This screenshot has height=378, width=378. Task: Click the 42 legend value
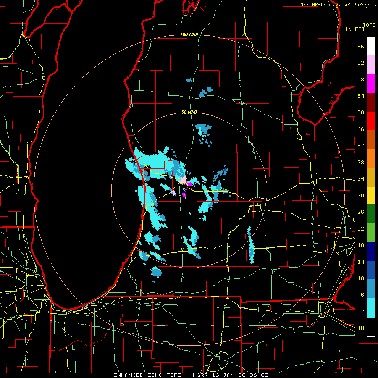click(x=361, y=146)
